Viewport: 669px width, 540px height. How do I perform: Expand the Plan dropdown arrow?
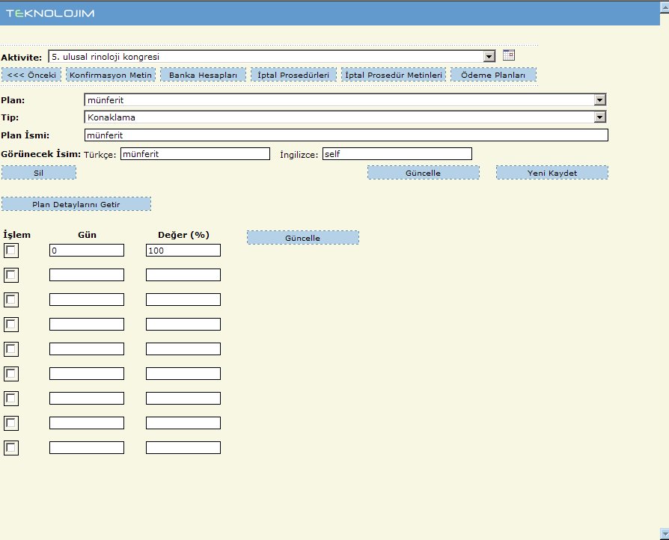600,99
